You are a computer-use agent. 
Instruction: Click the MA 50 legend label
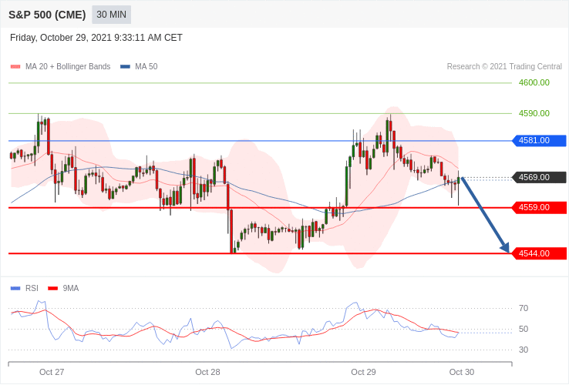pyautogui.click(x=146, y=67)
